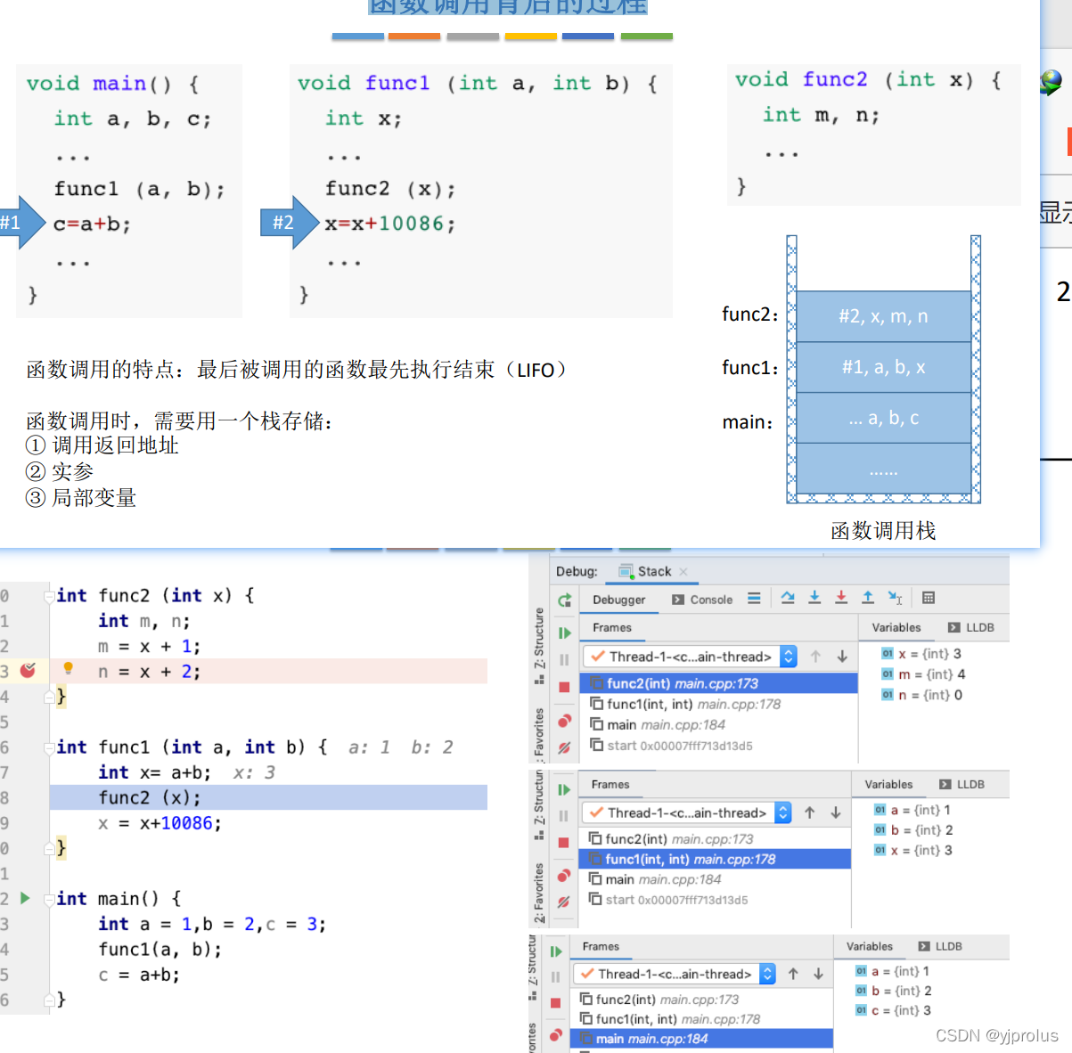Click fold marker at func1 closing brace
The image size is (1072, 1053).
tap(50, 848)
